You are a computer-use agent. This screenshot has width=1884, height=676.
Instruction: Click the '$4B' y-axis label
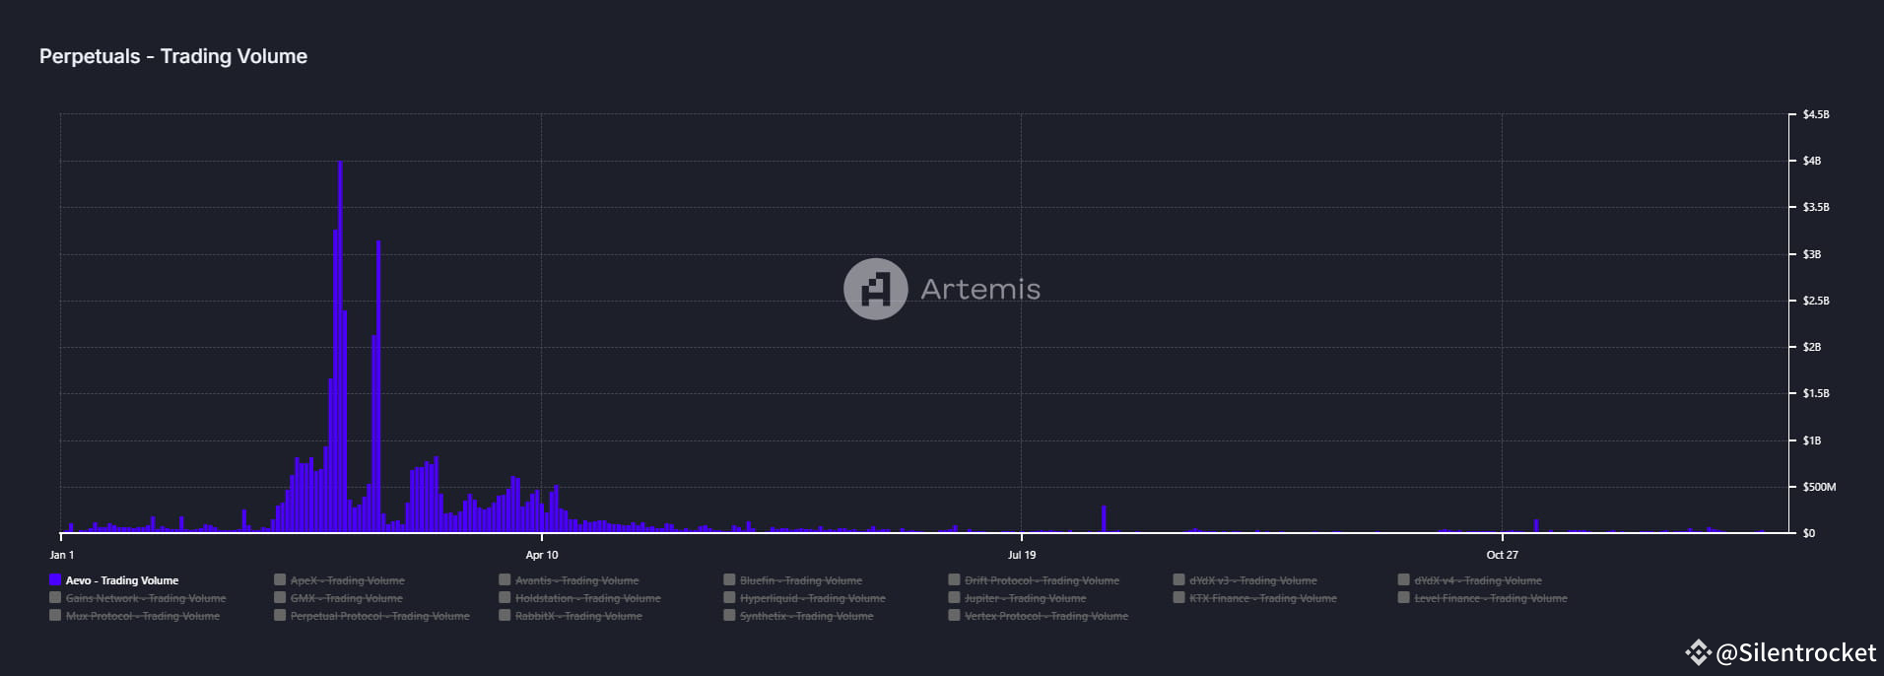pos(1812,161)
